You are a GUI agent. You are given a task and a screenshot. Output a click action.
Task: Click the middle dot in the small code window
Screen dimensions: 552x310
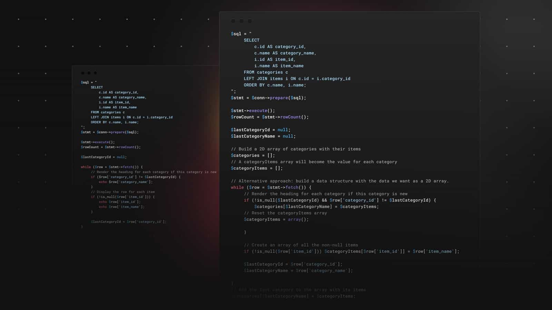tap(89, 73)
